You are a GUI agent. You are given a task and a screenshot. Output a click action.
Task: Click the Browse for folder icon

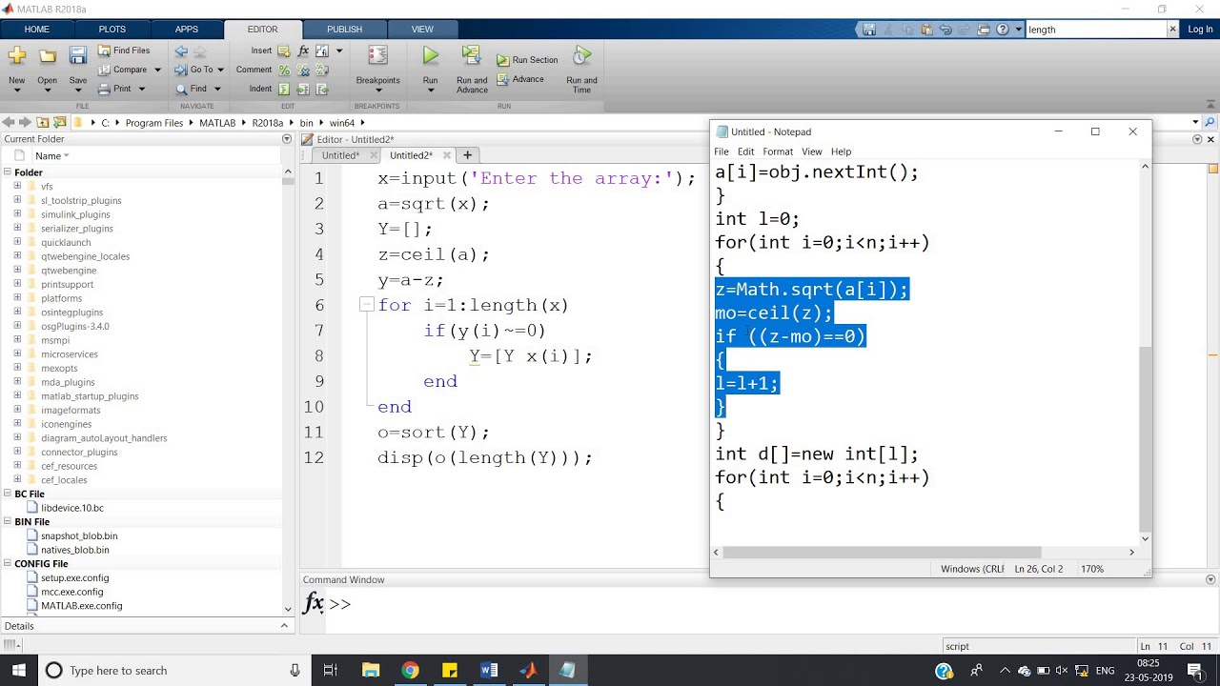pos(60,123)
